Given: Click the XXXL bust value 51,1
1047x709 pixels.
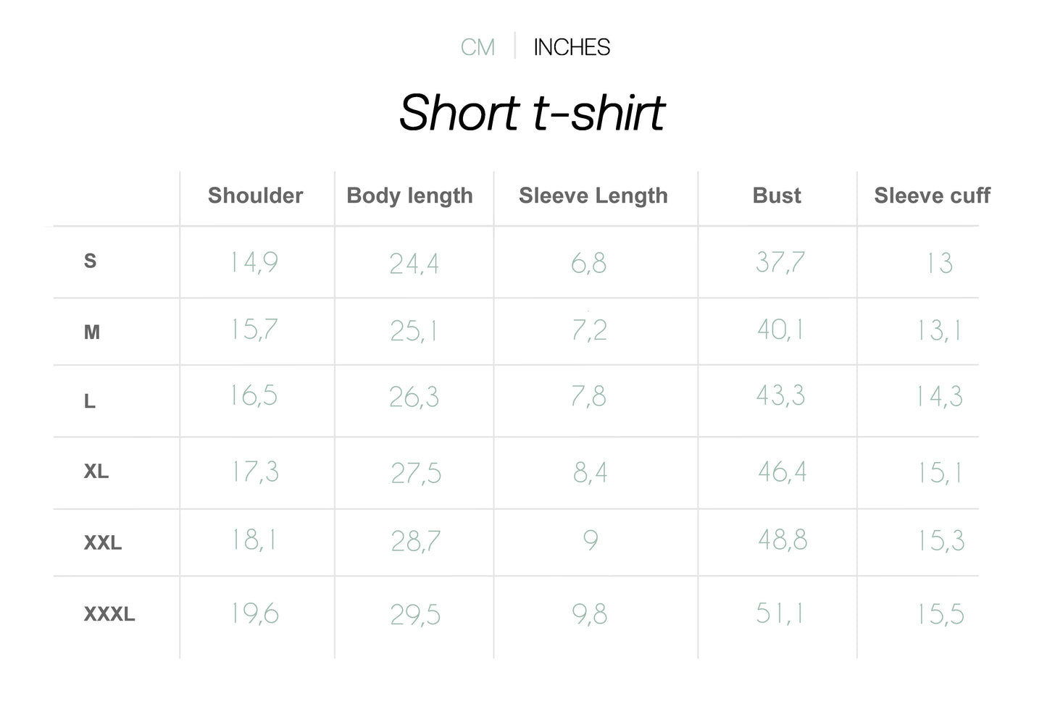Looking at the screenshot, I should [780, 613].
